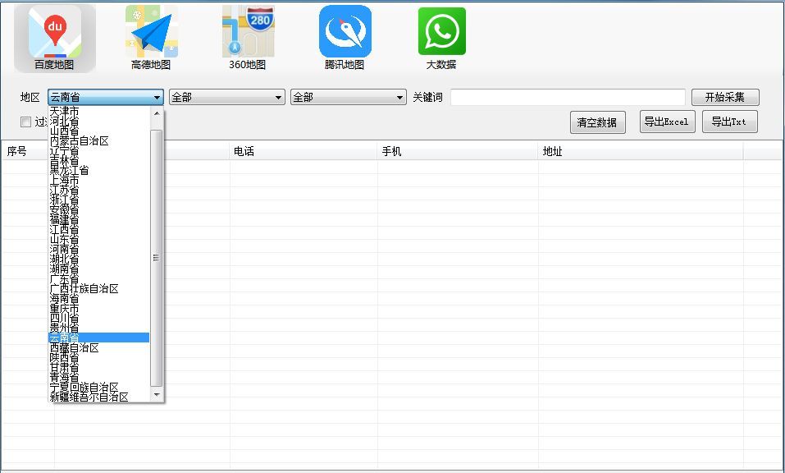
Task: Choose 内蒙古自治区 in the dropdown list
Action: [80, 141]
